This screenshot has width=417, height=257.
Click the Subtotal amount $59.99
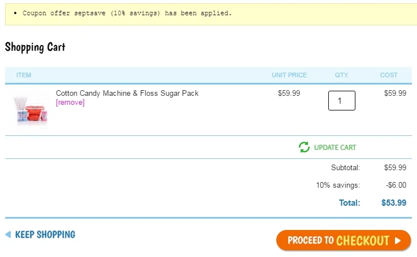395,167
